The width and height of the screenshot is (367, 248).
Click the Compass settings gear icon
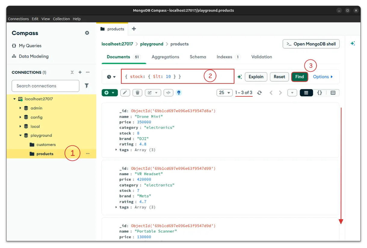coord(87,33)
